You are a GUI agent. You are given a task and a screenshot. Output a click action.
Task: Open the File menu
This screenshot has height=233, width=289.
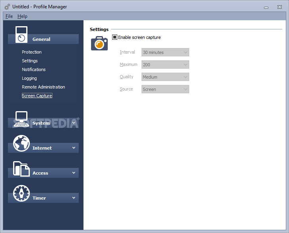pos(9,16)
